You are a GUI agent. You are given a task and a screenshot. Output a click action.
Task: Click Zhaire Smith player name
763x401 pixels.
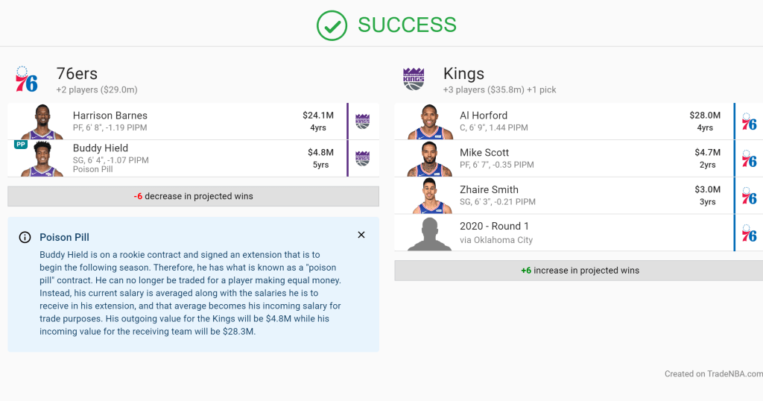point(489,189)
